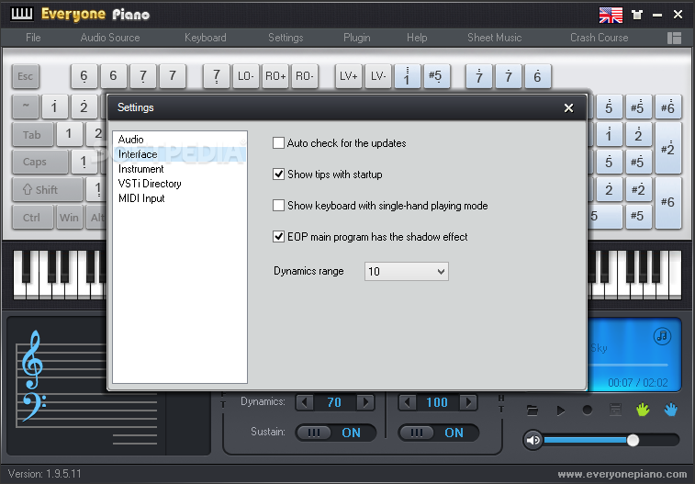This screenshot has width=695, height=484.
Task: Enable single-hand playing mode keyboard
Action: coord(278,205)
